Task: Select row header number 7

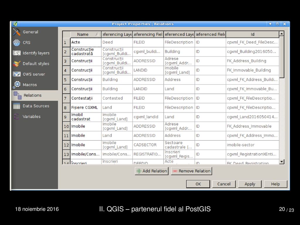Action: point(66,98)
